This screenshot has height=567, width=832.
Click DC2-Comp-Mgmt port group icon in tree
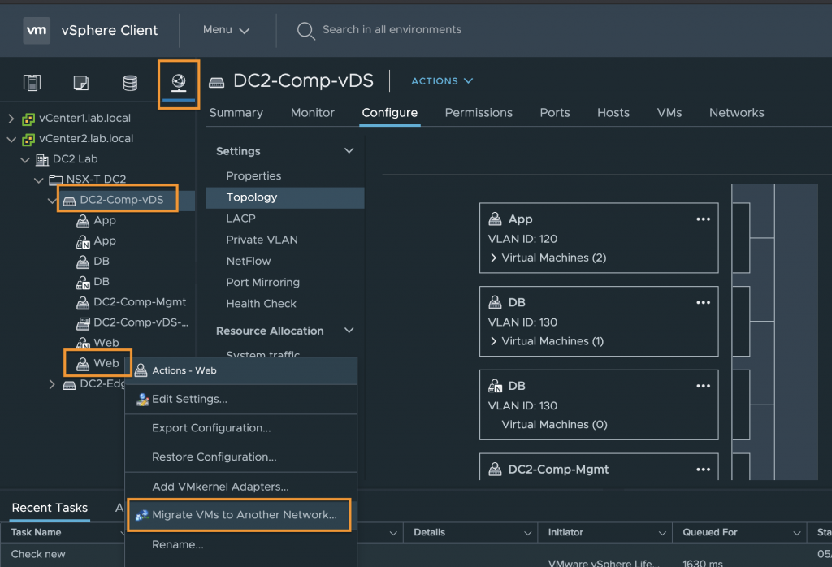83,302
